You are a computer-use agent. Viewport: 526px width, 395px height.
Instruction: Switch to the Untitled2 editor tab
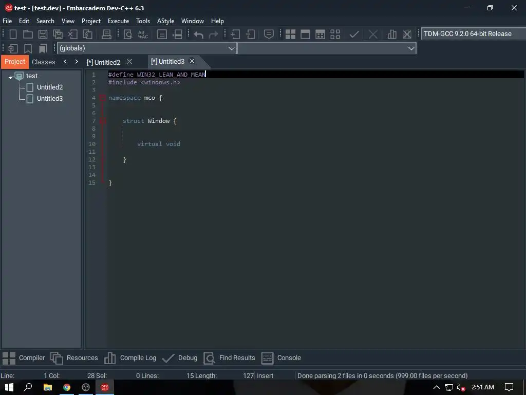pos(103,62)
